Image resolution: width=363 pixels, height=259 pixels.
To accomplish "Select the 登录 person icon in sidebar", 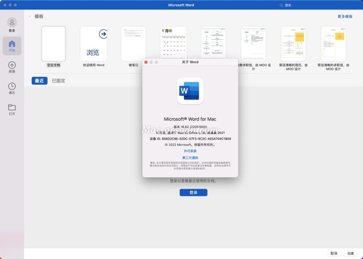I will (x=12, y=22).
